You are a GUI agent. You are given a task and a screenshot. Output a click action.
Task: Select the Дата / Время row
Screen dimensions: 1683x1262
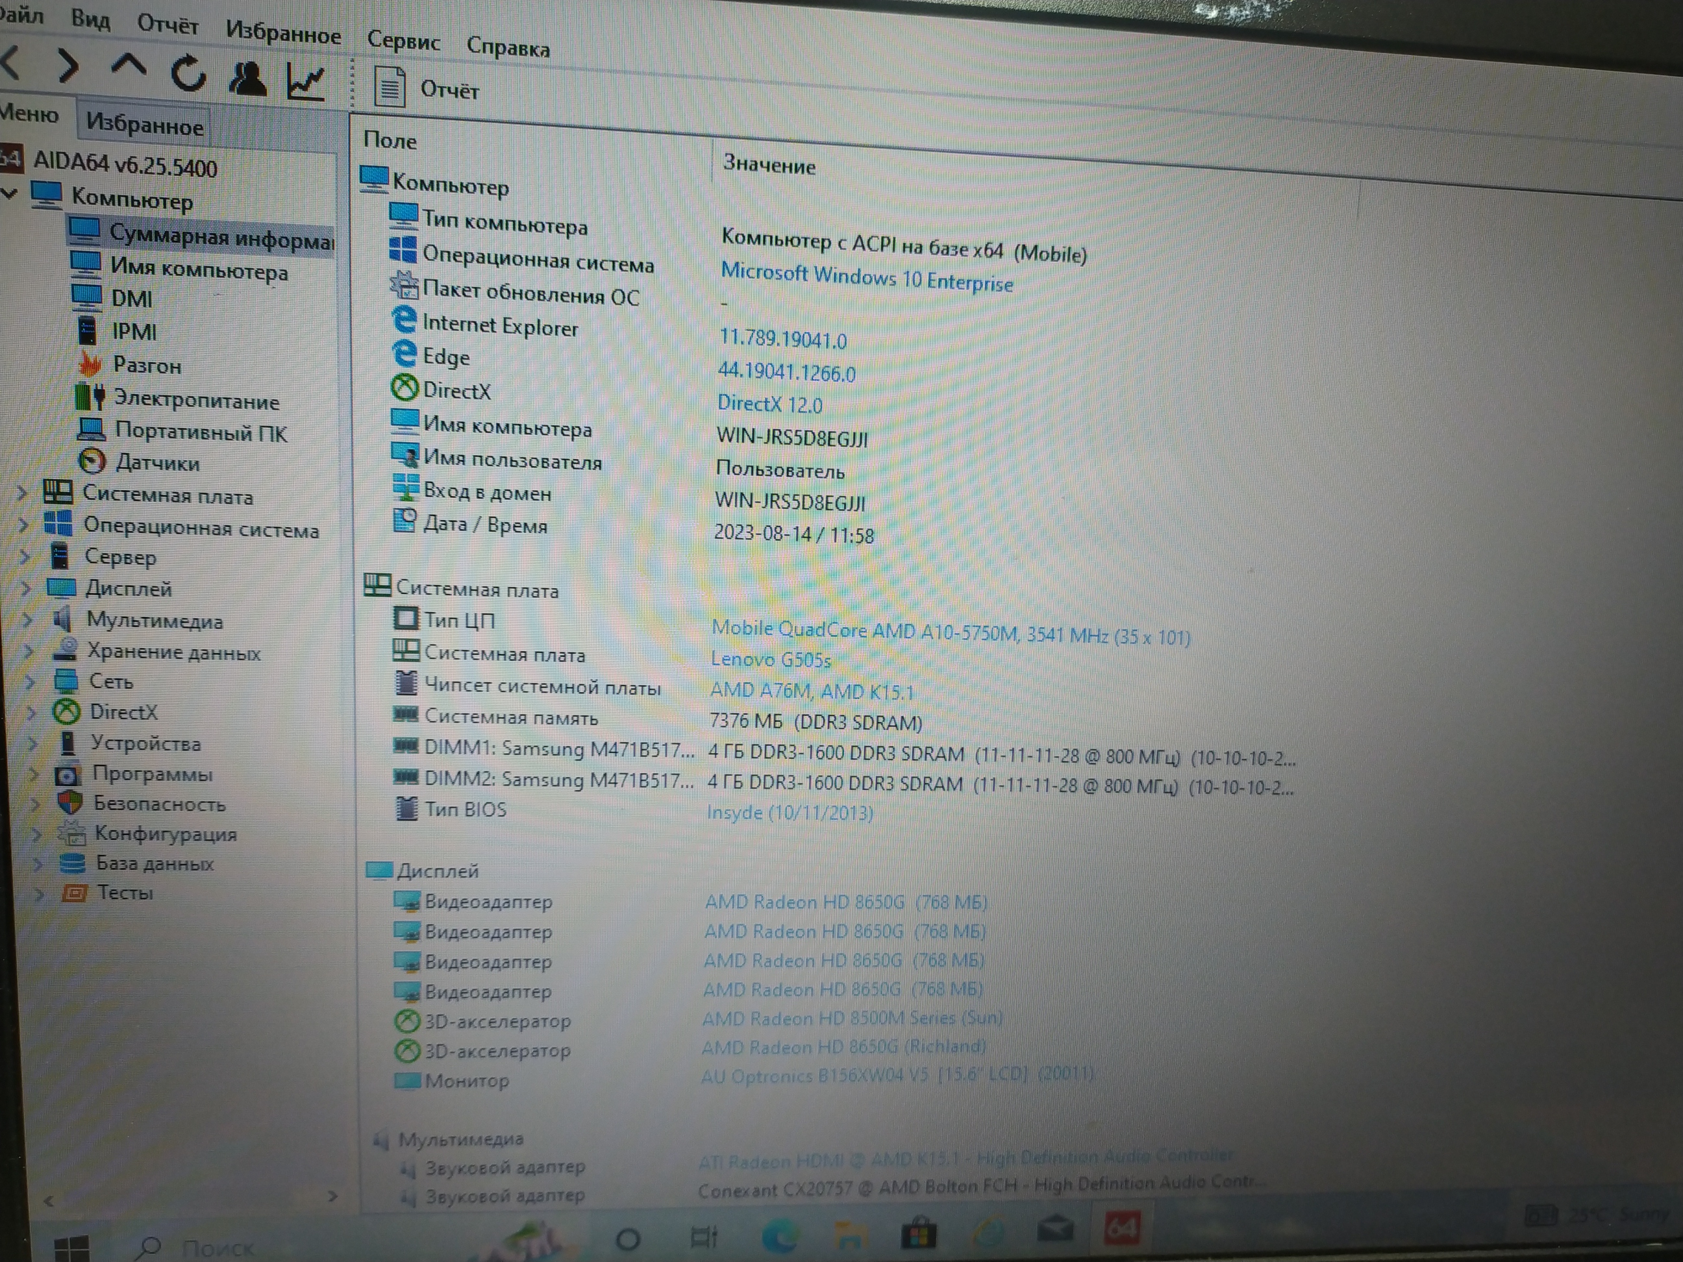coord(633,528)
